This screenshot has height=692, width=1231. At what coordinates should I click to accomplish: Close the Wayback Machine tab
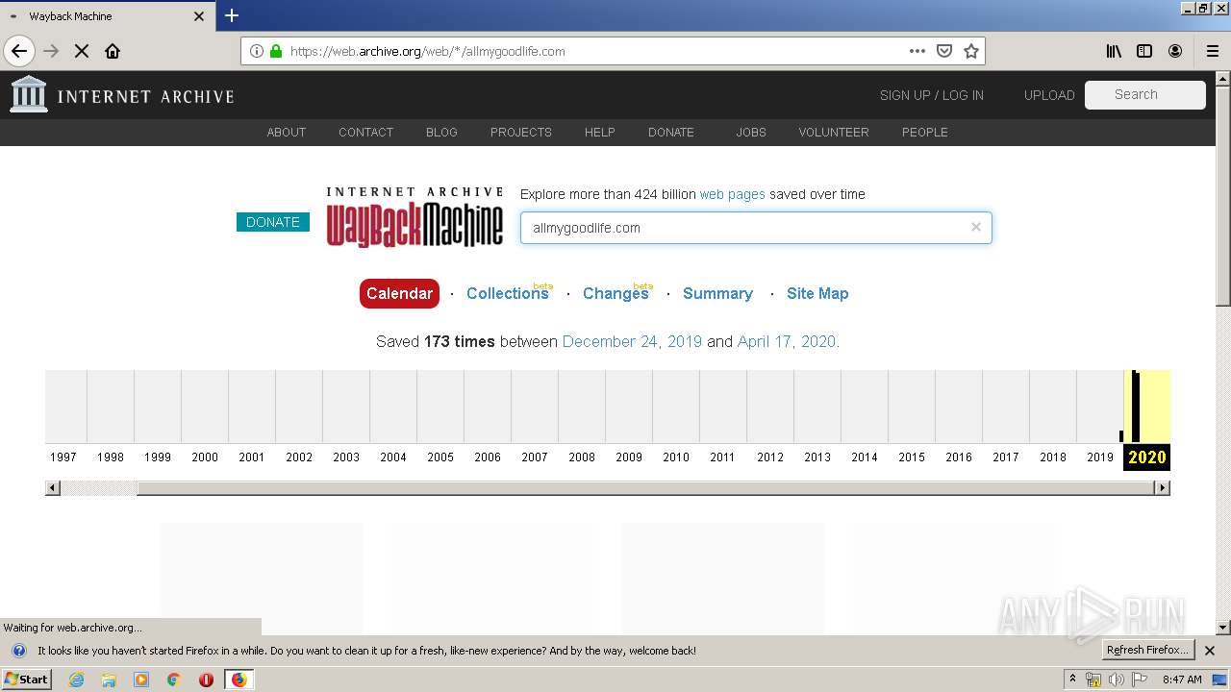pos(199,16)
